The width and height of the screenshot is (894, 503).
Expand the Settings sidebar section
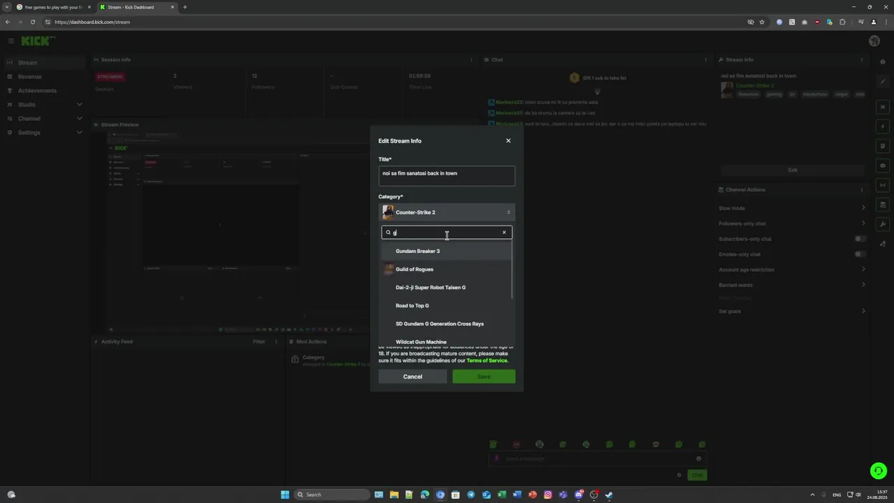(45, 133)
